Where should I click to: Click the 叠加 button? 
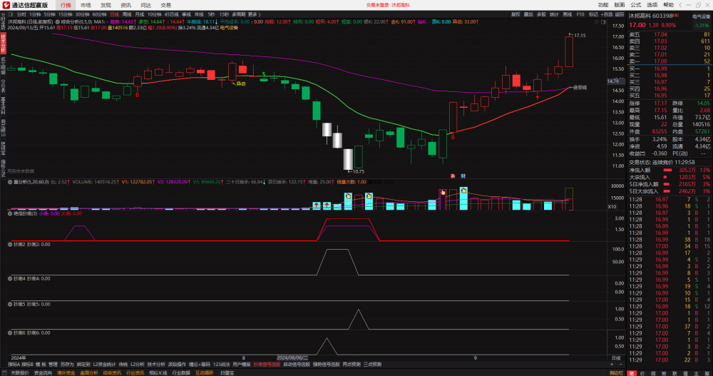click(528, 14)
